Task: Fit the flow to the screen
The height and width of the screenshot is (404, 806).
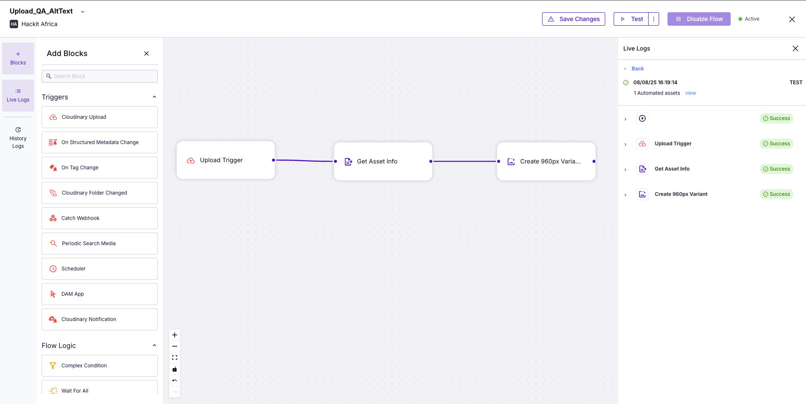Action: 174,357
